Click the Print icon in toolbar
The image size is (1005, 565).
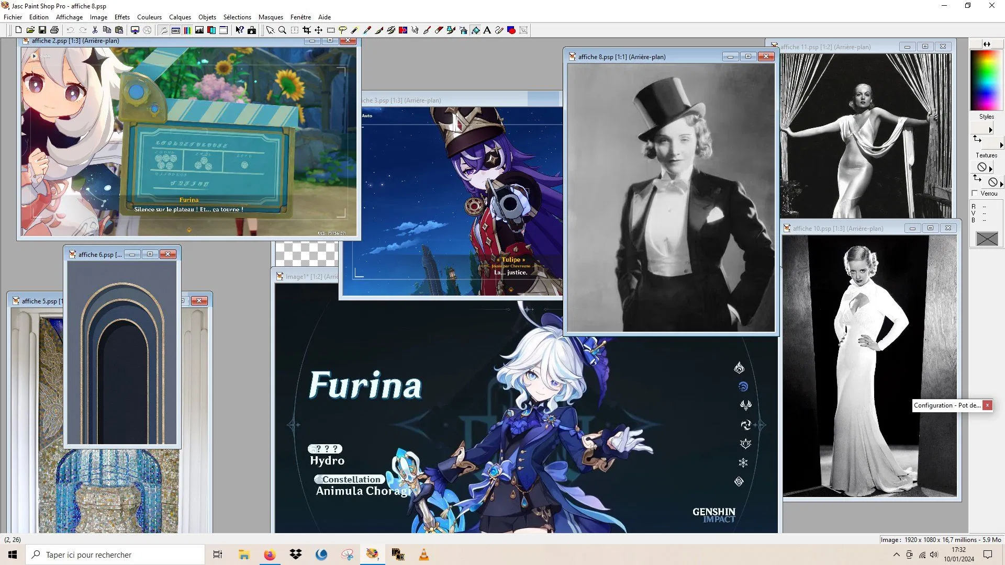pos(54,30)
